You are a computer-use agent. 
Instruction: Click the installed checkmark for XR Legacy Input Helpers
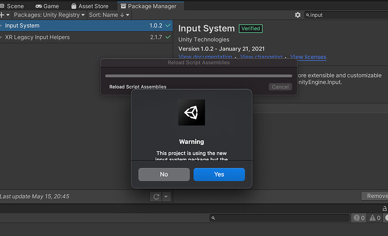point(168,37)
